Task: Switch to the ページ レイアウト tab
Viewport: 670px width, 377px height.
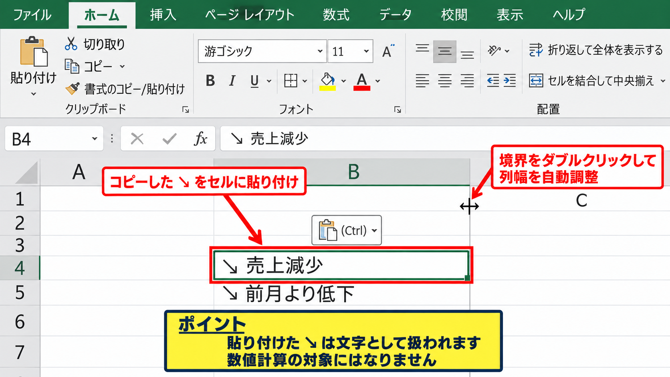Action: (250, 15)
